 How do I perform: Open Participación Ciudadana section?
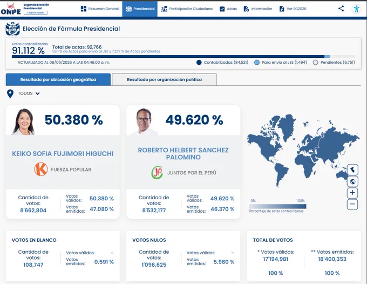(x=187, y=9)
